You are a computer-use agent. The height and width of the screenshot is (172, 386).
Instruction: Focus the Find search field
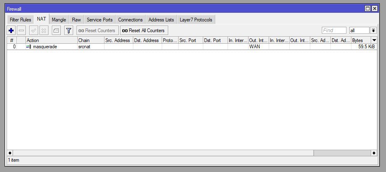click(x=334, y=31)
